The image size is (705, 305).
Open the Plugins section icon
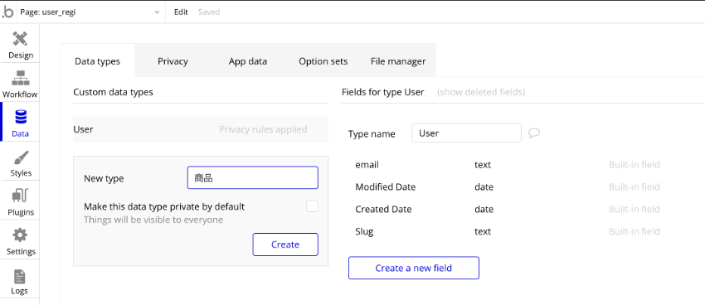(20, 196)
